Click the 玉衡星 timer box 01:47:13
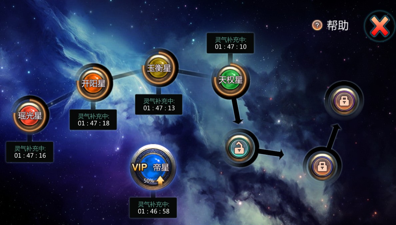Viewport: 396px width, 225px height. pyautogui.click(x=159, y=104)
